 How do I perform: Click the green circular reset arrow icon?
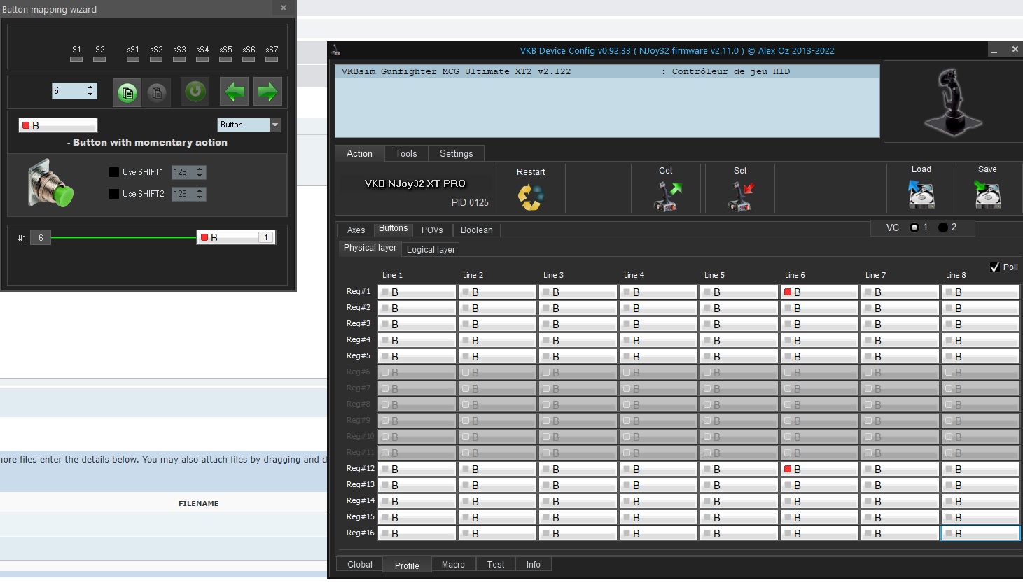tap(195, 92)
